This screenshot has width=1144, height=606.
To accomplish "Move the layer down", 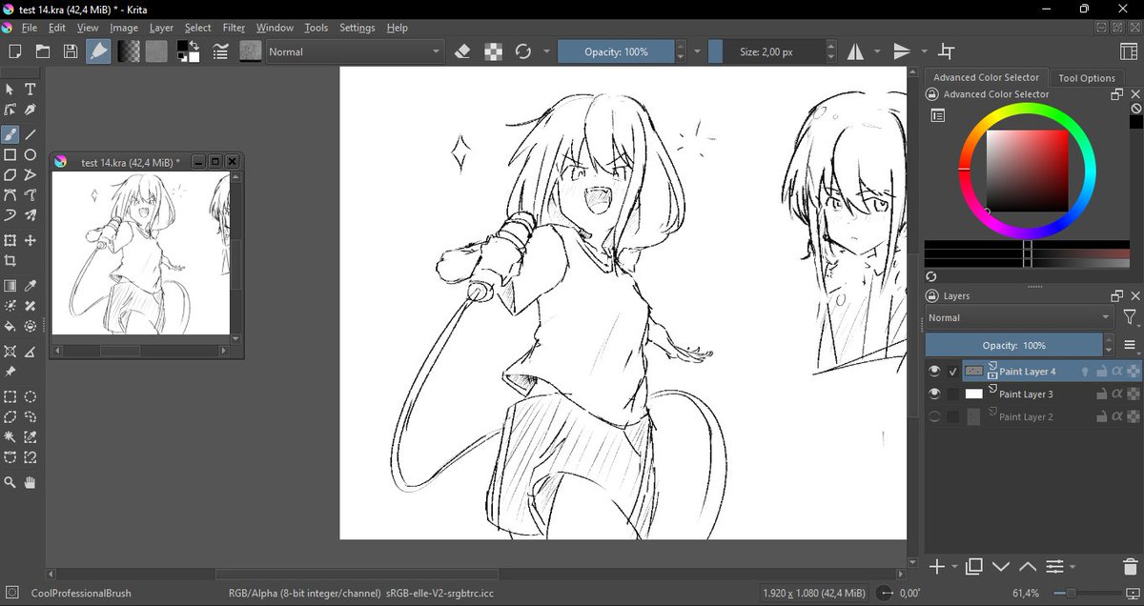I will (x=1000, y=567).
